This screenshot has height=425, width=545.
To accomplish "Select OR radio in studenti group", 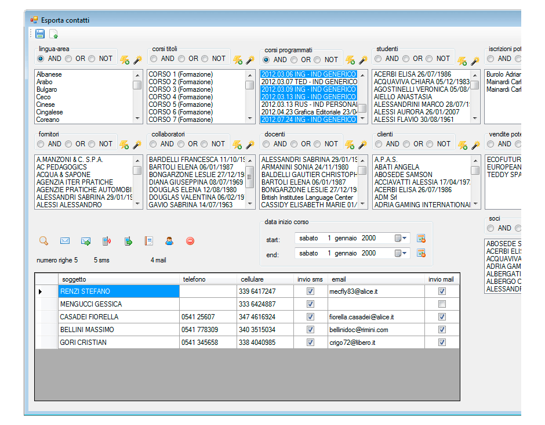I will tap(406, 59).
